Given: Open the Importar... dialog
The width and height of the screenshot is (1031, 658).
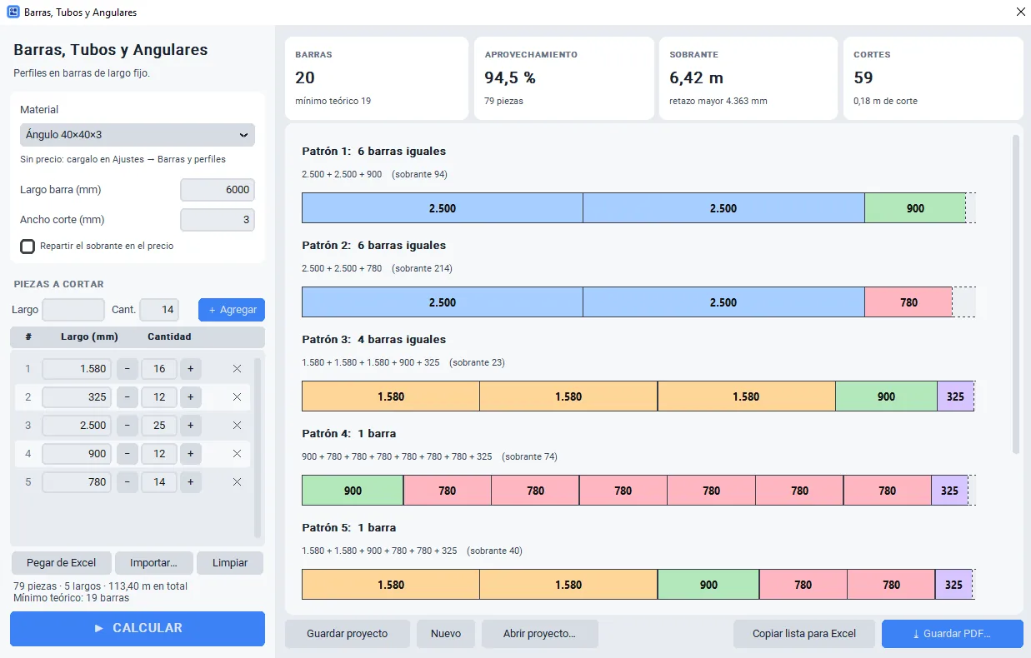Looking at the screenshot, I should (x=153, y=563).
